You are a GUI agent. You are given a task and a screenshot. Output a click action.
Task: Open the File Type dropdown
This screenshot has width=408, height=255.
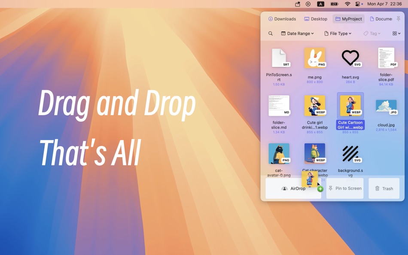tap(338, 33)
